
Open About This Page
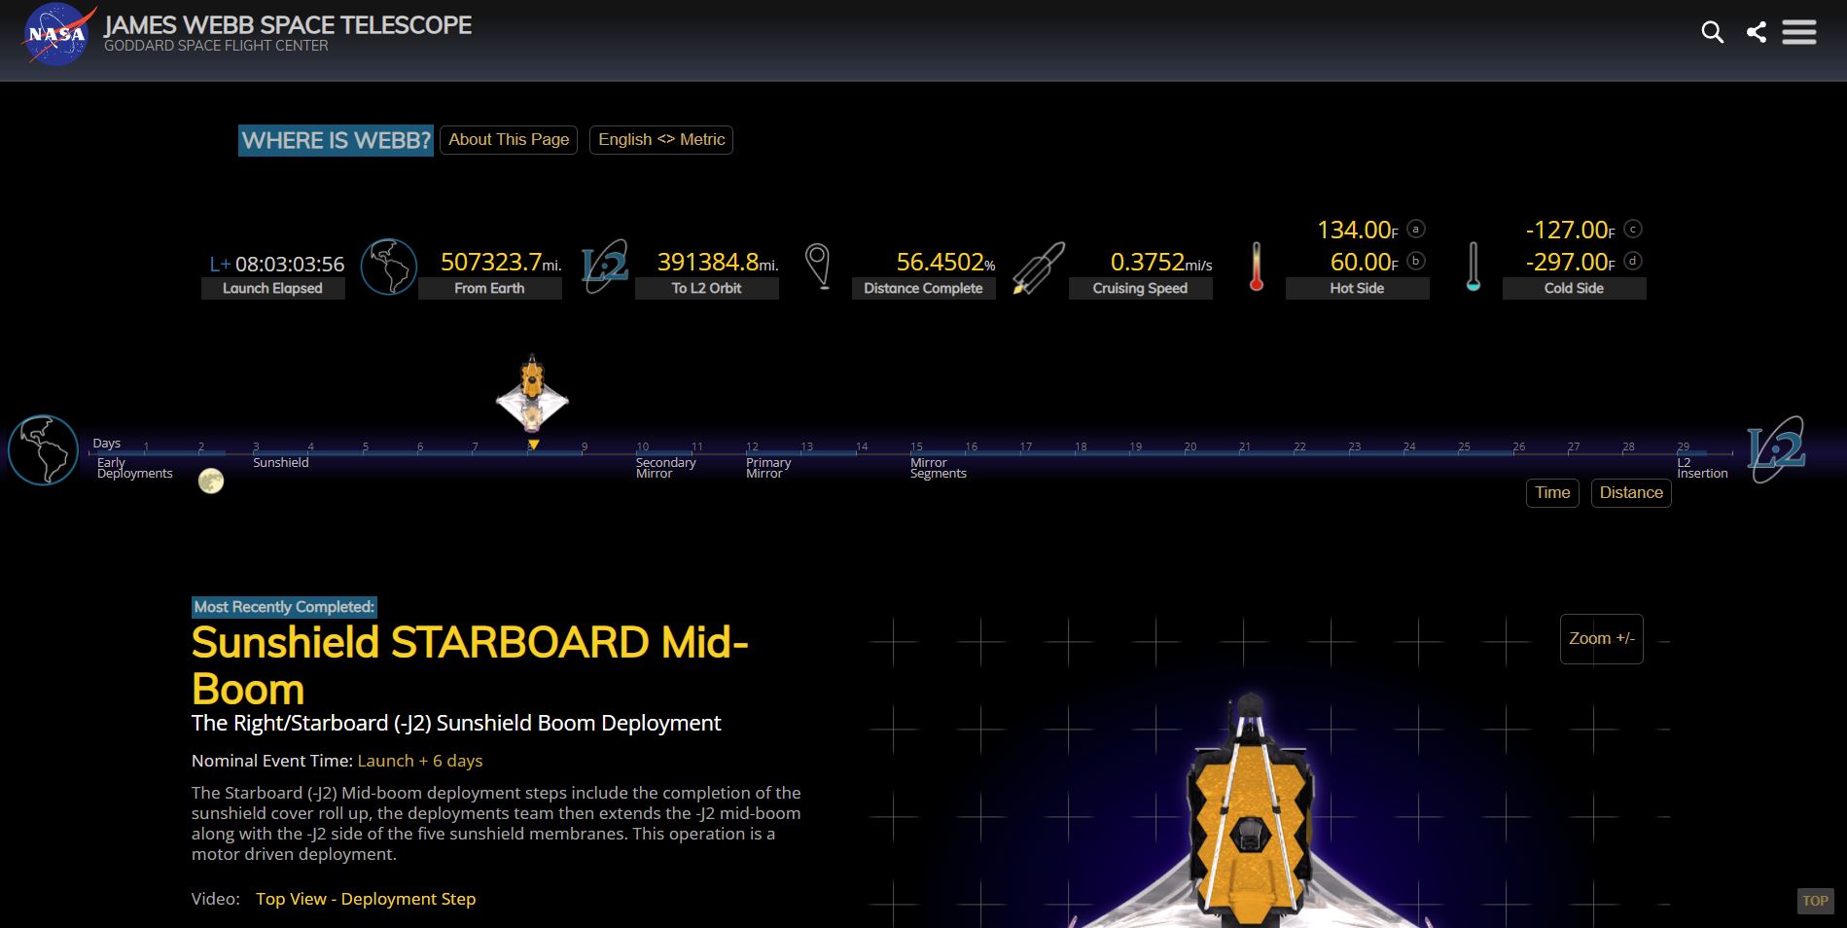pos(509,139)
